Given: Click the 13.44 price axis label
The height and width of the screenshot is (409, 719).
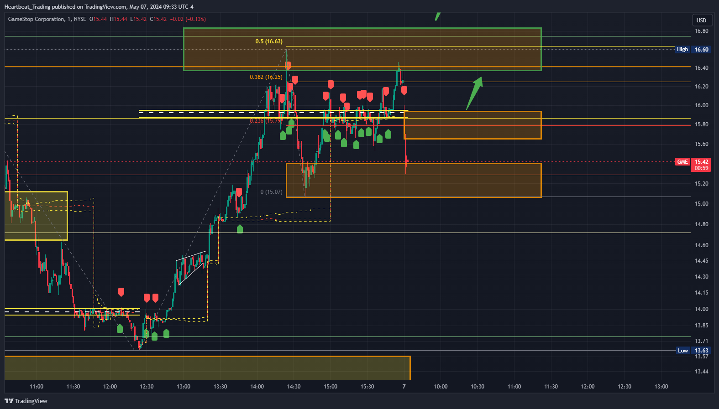Looking at the screenshot, I should [x=702, y=372].
